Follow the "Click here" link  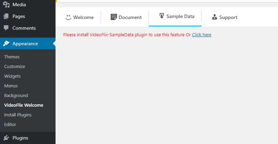click(201, 35)
